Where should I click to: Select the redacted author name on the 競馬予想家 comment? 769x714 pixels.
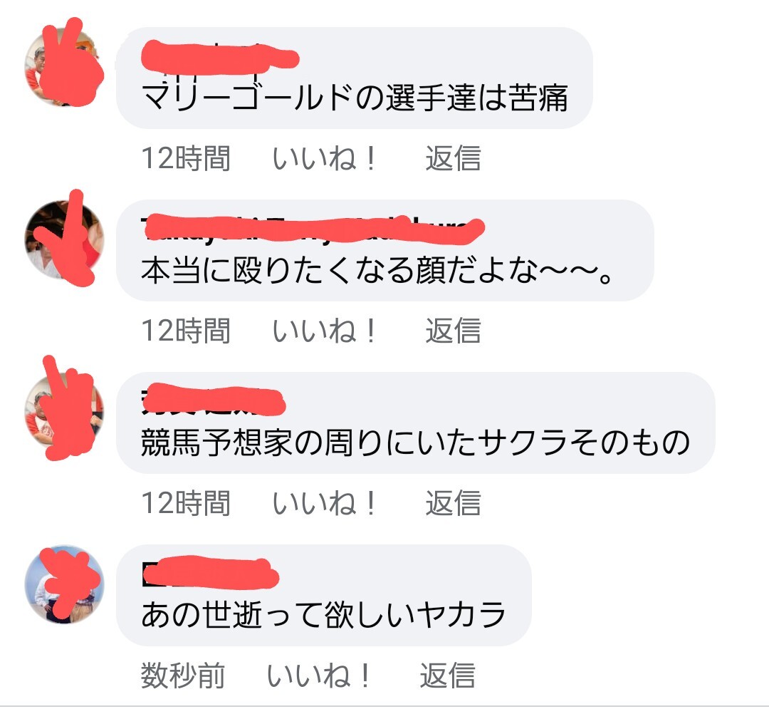pos(214,401)
